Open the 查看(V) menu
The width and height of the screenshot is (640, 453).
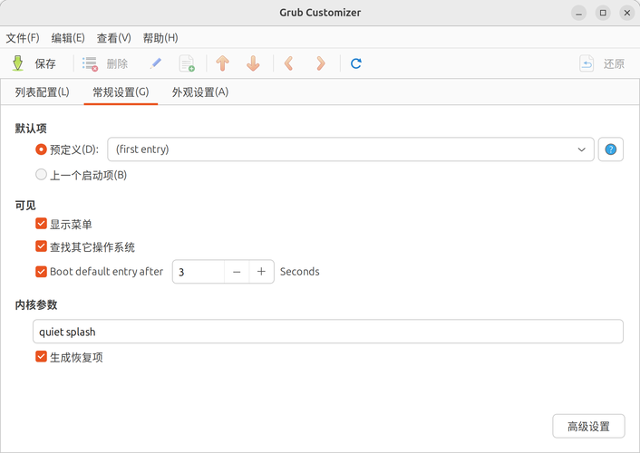113,38
